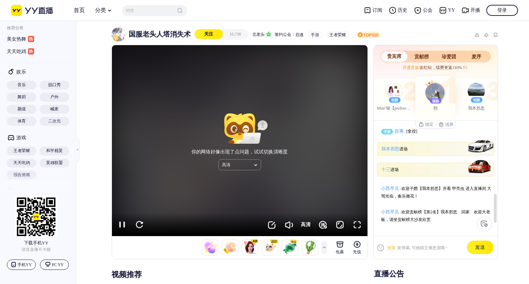The width and height of the screenshot is (529, 284).
Task: Pause the live video
Action: (x=122, y=225)
